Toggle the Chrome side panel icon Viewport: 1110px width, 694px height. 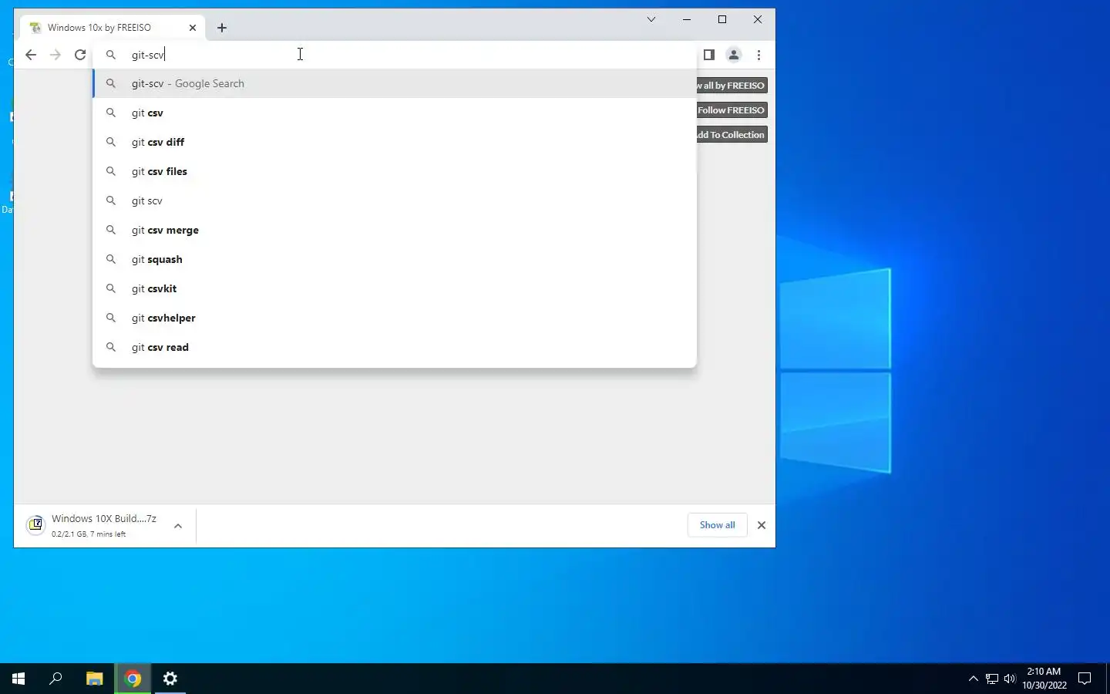click(x=709, y=55)
